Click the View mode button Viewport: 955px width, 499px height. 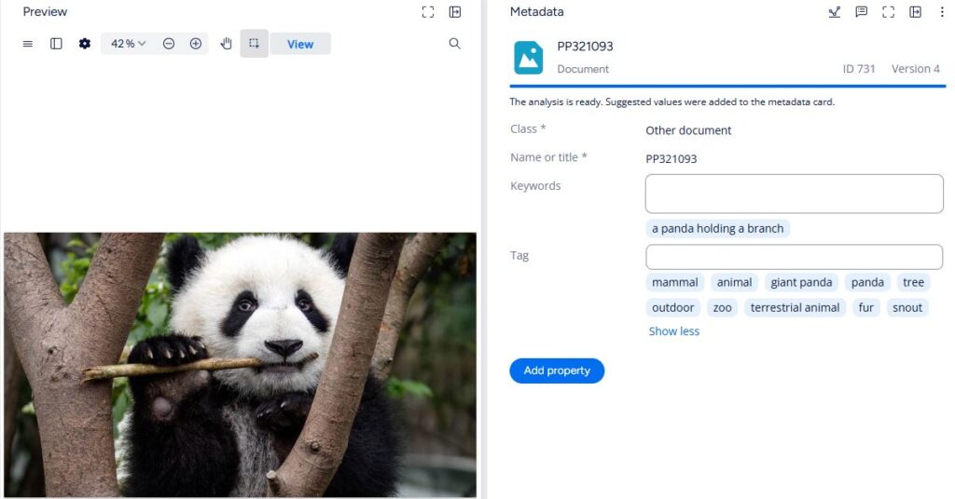click(x=300, y=44)
